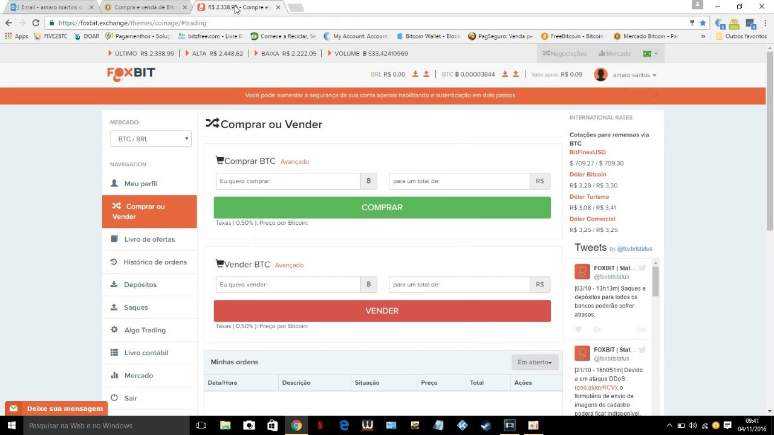Select Comprar ou Vender sidebar item

click(x=149, y=211)
